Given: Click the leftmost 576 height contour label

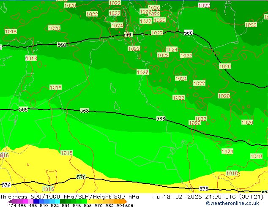Looking at the screenshot, I should click(6, 185).
